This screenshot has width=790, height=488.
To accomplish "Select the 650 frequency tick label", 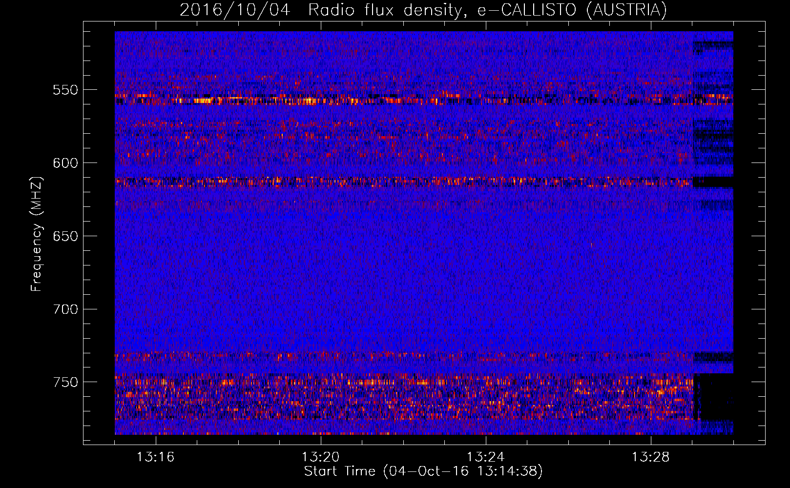I will (x=65, y=236).
